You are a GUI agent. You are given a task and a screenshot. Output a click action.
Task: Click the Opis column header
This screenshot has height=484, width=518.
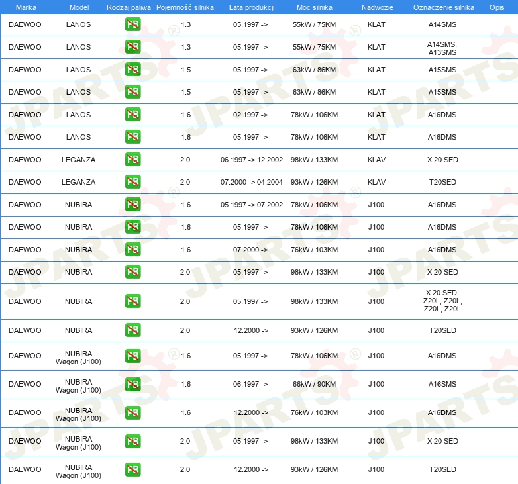(x=497, y=7)
